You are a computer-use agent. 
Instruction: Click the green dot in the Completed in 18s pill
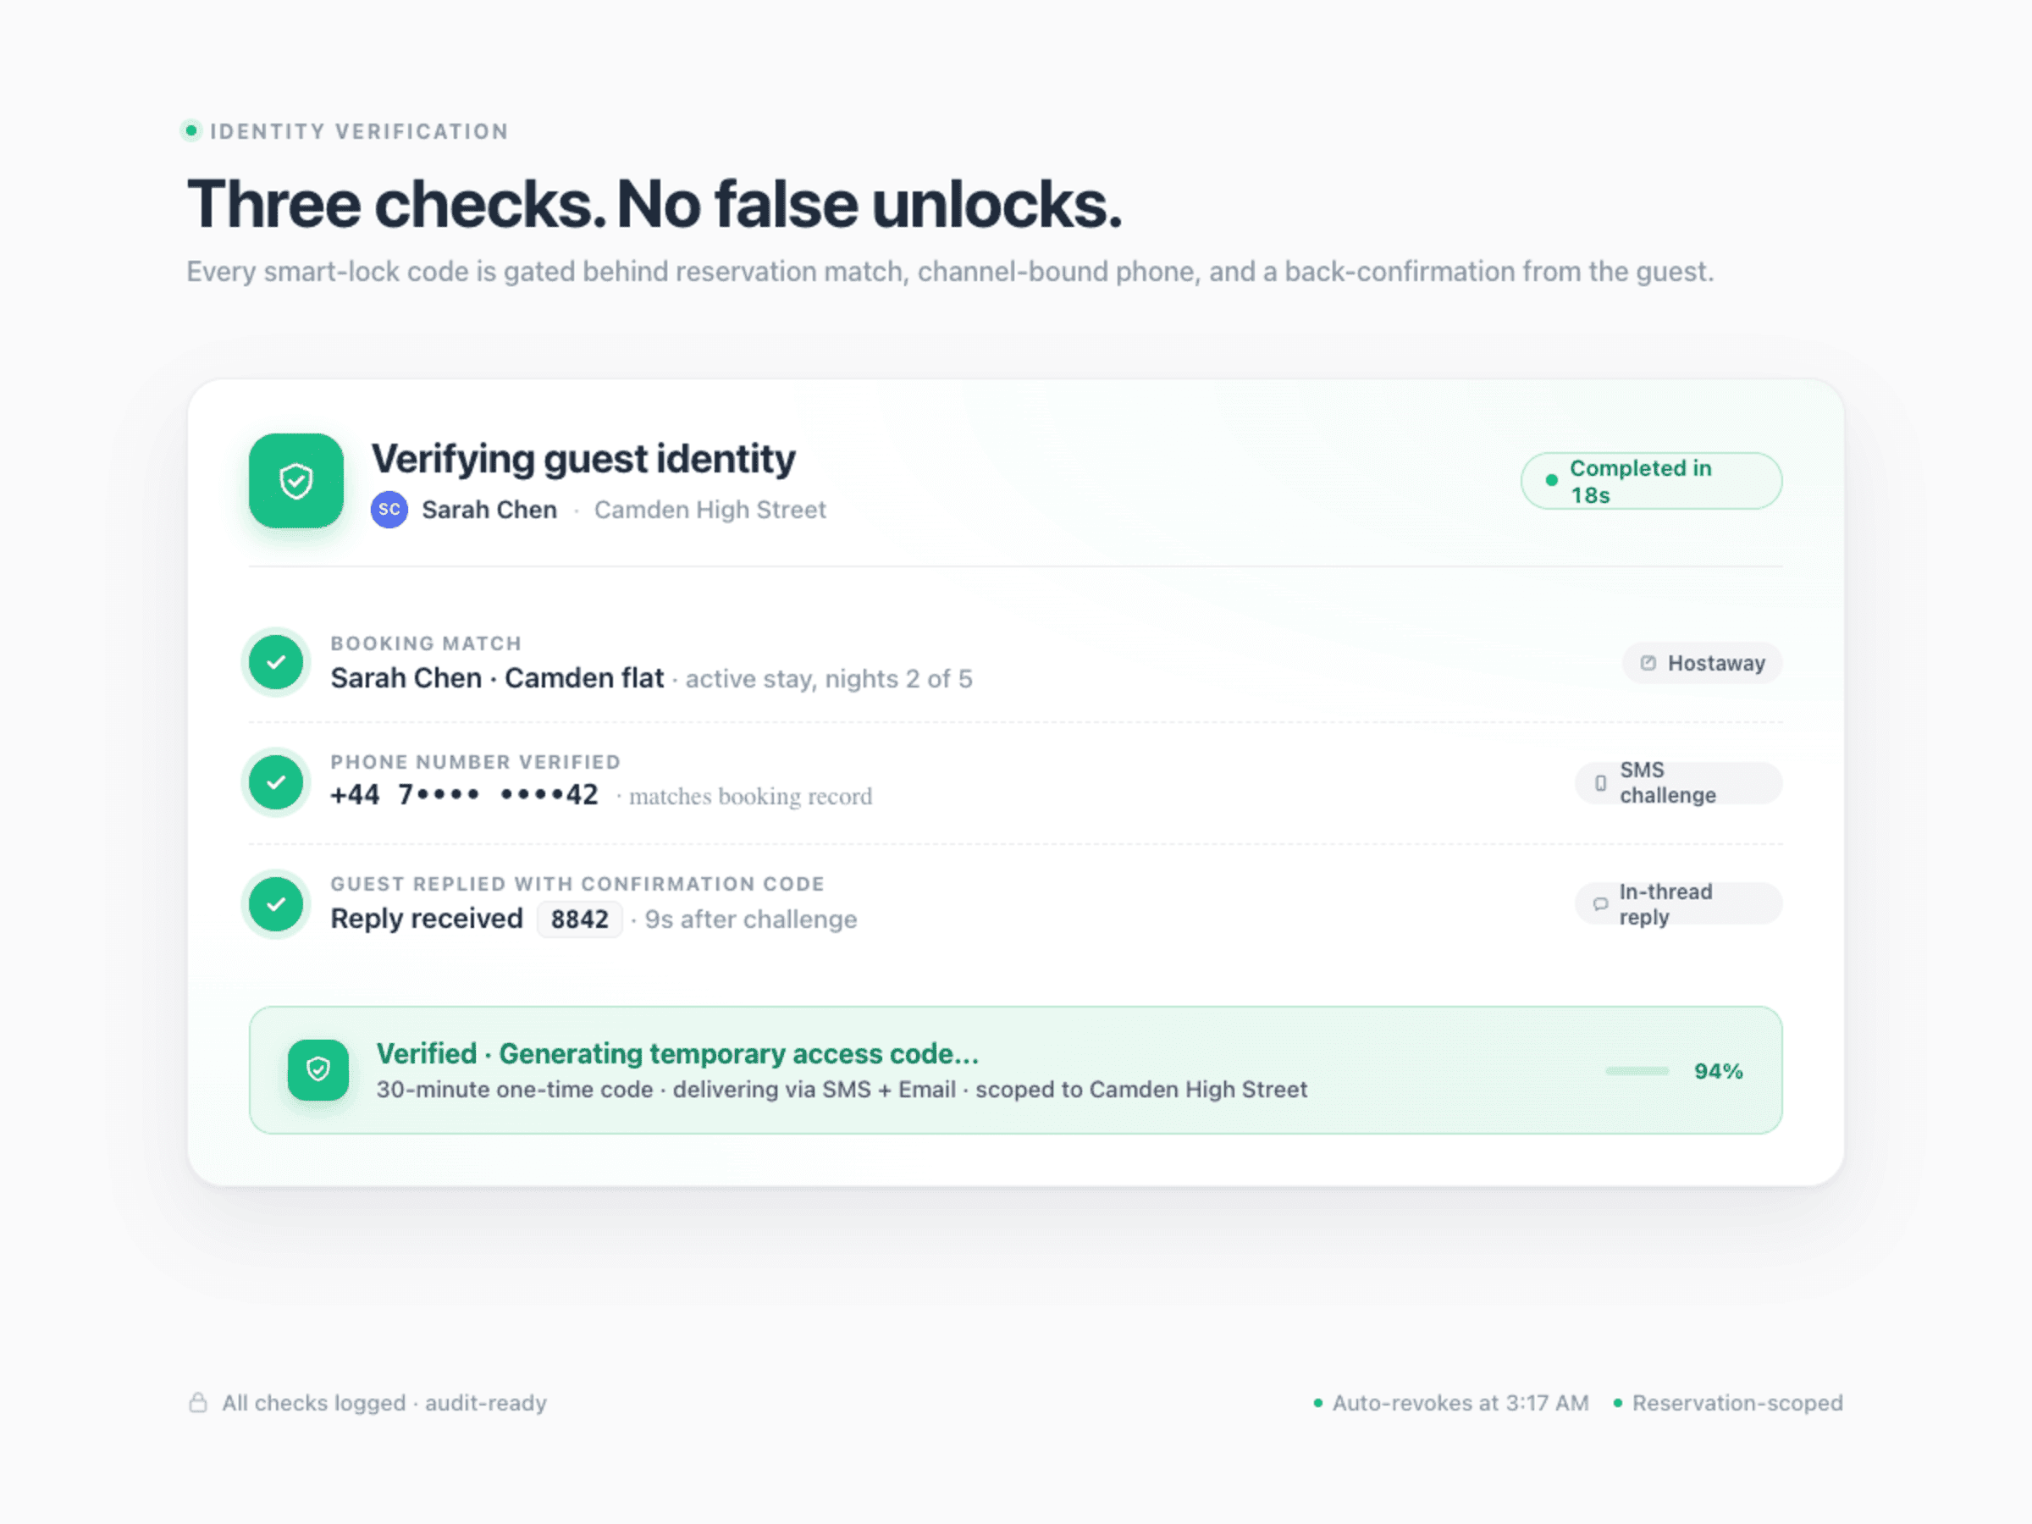1552,480
